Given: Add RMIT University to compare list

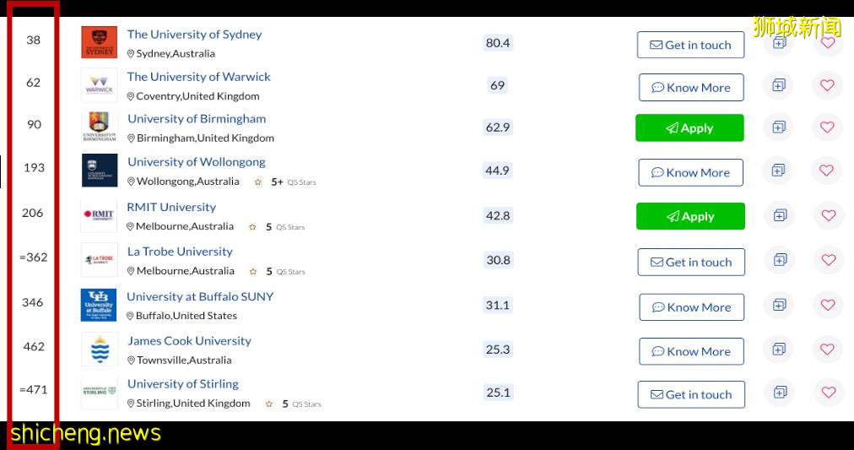Looking at the screenshot, I should click(x=779, y=215).
